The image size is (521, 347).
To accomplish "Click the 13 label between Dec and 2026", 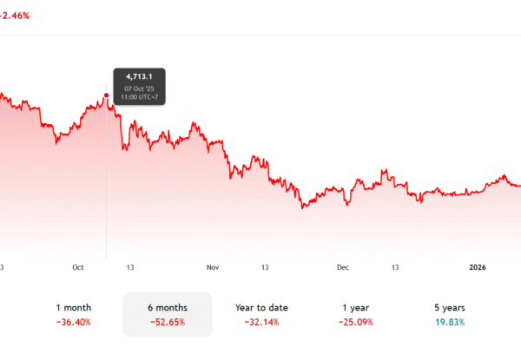I will [x=396, y=270].
